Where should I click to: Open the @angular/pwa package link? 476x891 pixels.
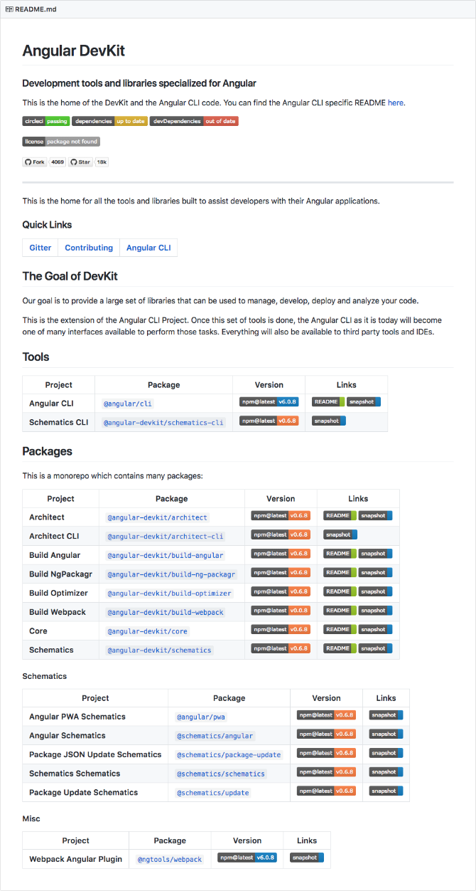coord(201,717)
